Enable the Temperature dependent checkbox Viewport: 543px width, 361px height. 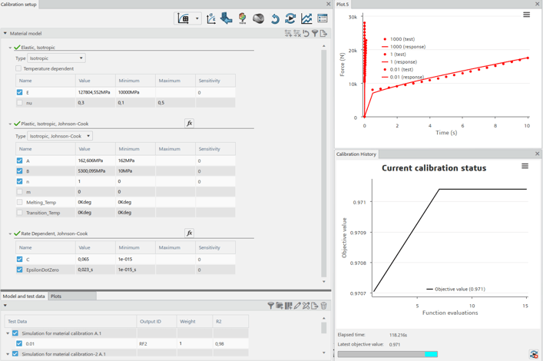pos(19,68)
